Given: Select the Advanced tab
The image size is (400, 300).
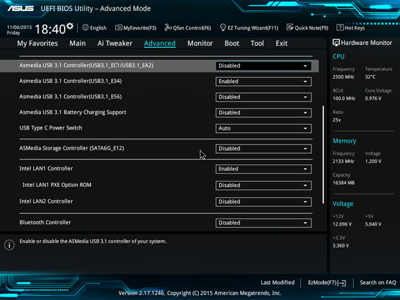Looking at the screenshot, I should tap(160, 43).
